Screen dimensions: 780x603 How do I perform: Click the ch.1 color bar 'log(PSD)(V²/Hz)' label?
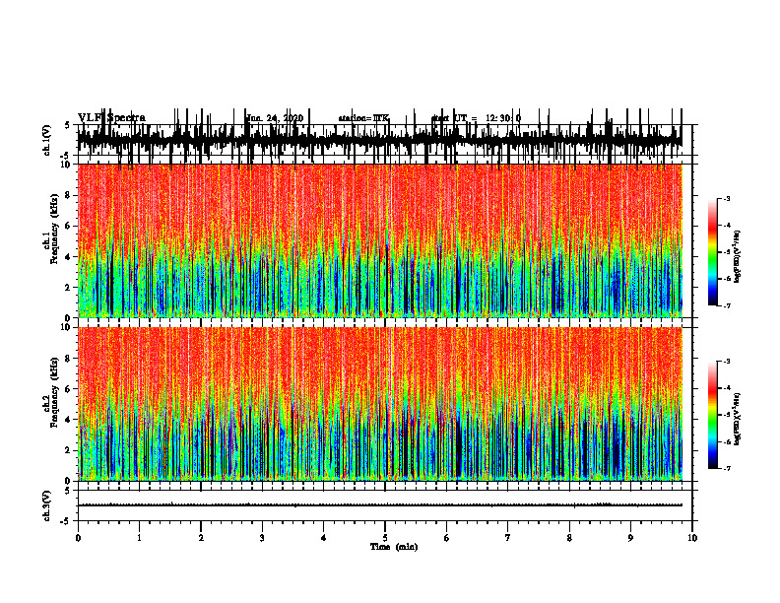tap(738, 256)
